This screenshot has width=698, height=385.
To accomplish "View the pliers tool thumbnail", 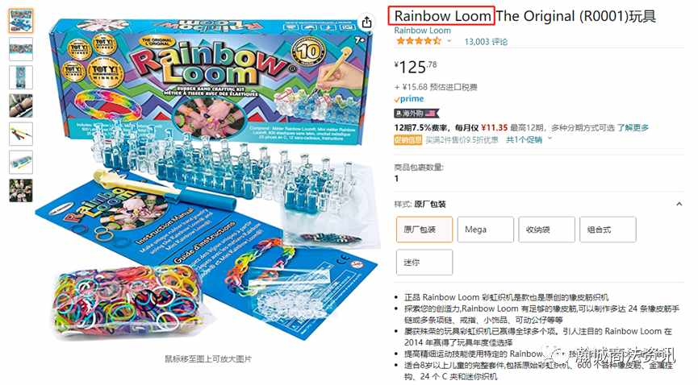I will pos(21,134).
